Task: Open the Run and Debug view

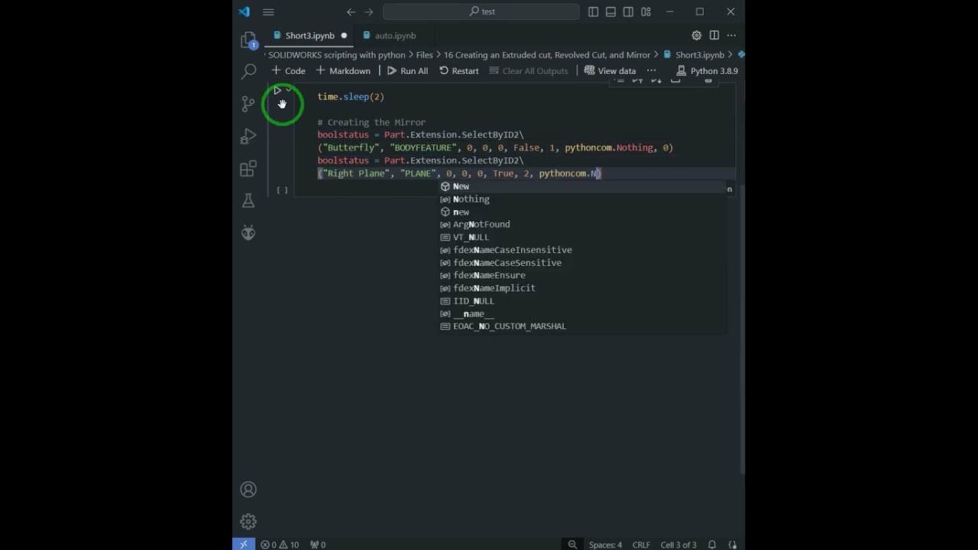Action: (248, 136)
